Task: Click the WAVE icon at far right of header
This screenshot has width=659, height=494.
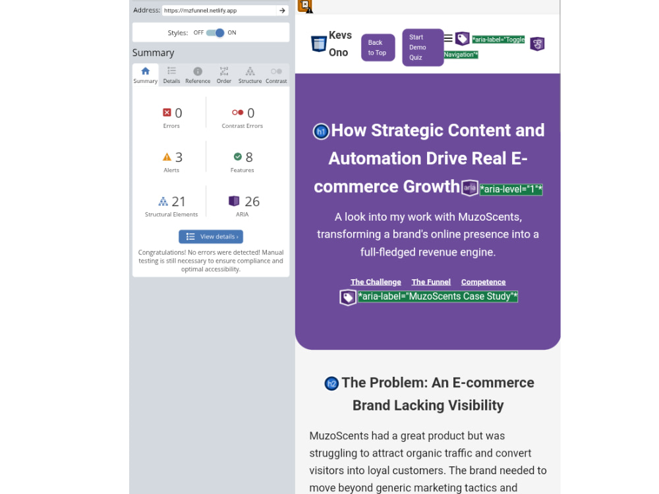Action: pyautogui.click(x=537, y=43)
